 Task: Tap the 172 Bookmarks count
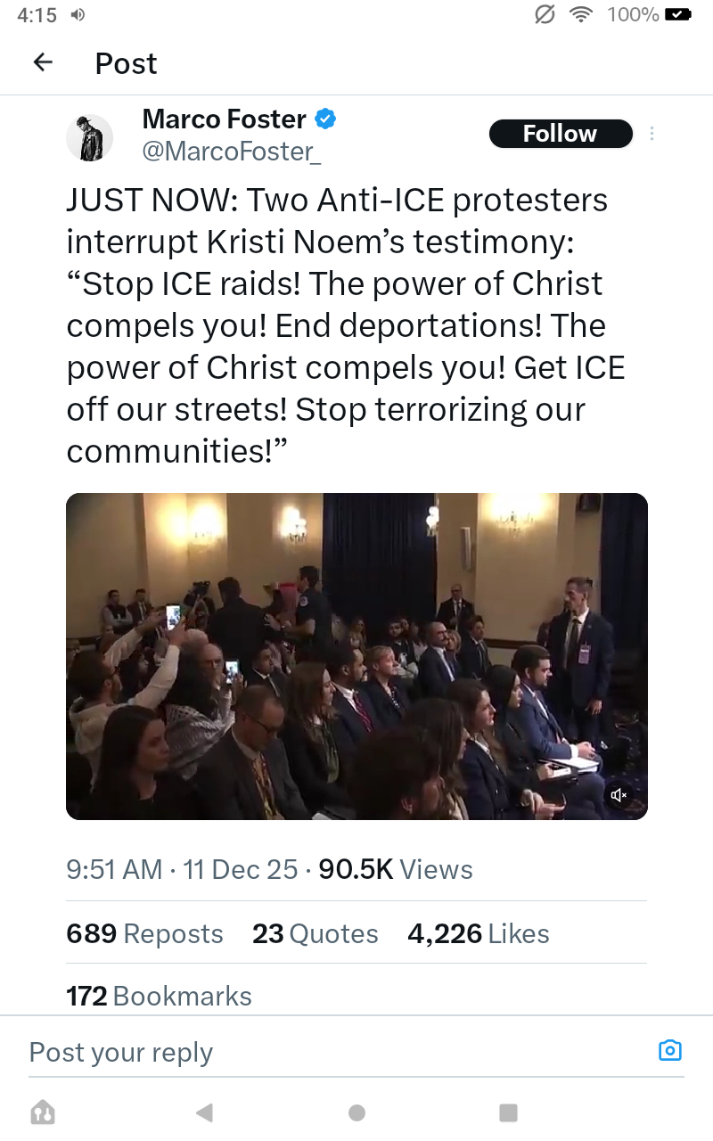tap(159, 996)
